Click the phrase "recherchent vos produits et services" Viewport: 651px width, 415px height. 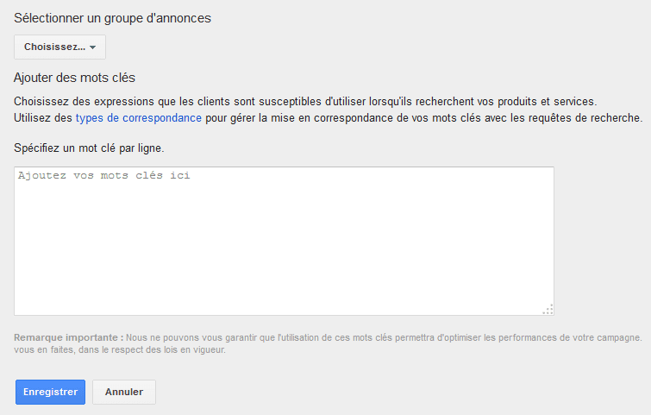[505, 101]
